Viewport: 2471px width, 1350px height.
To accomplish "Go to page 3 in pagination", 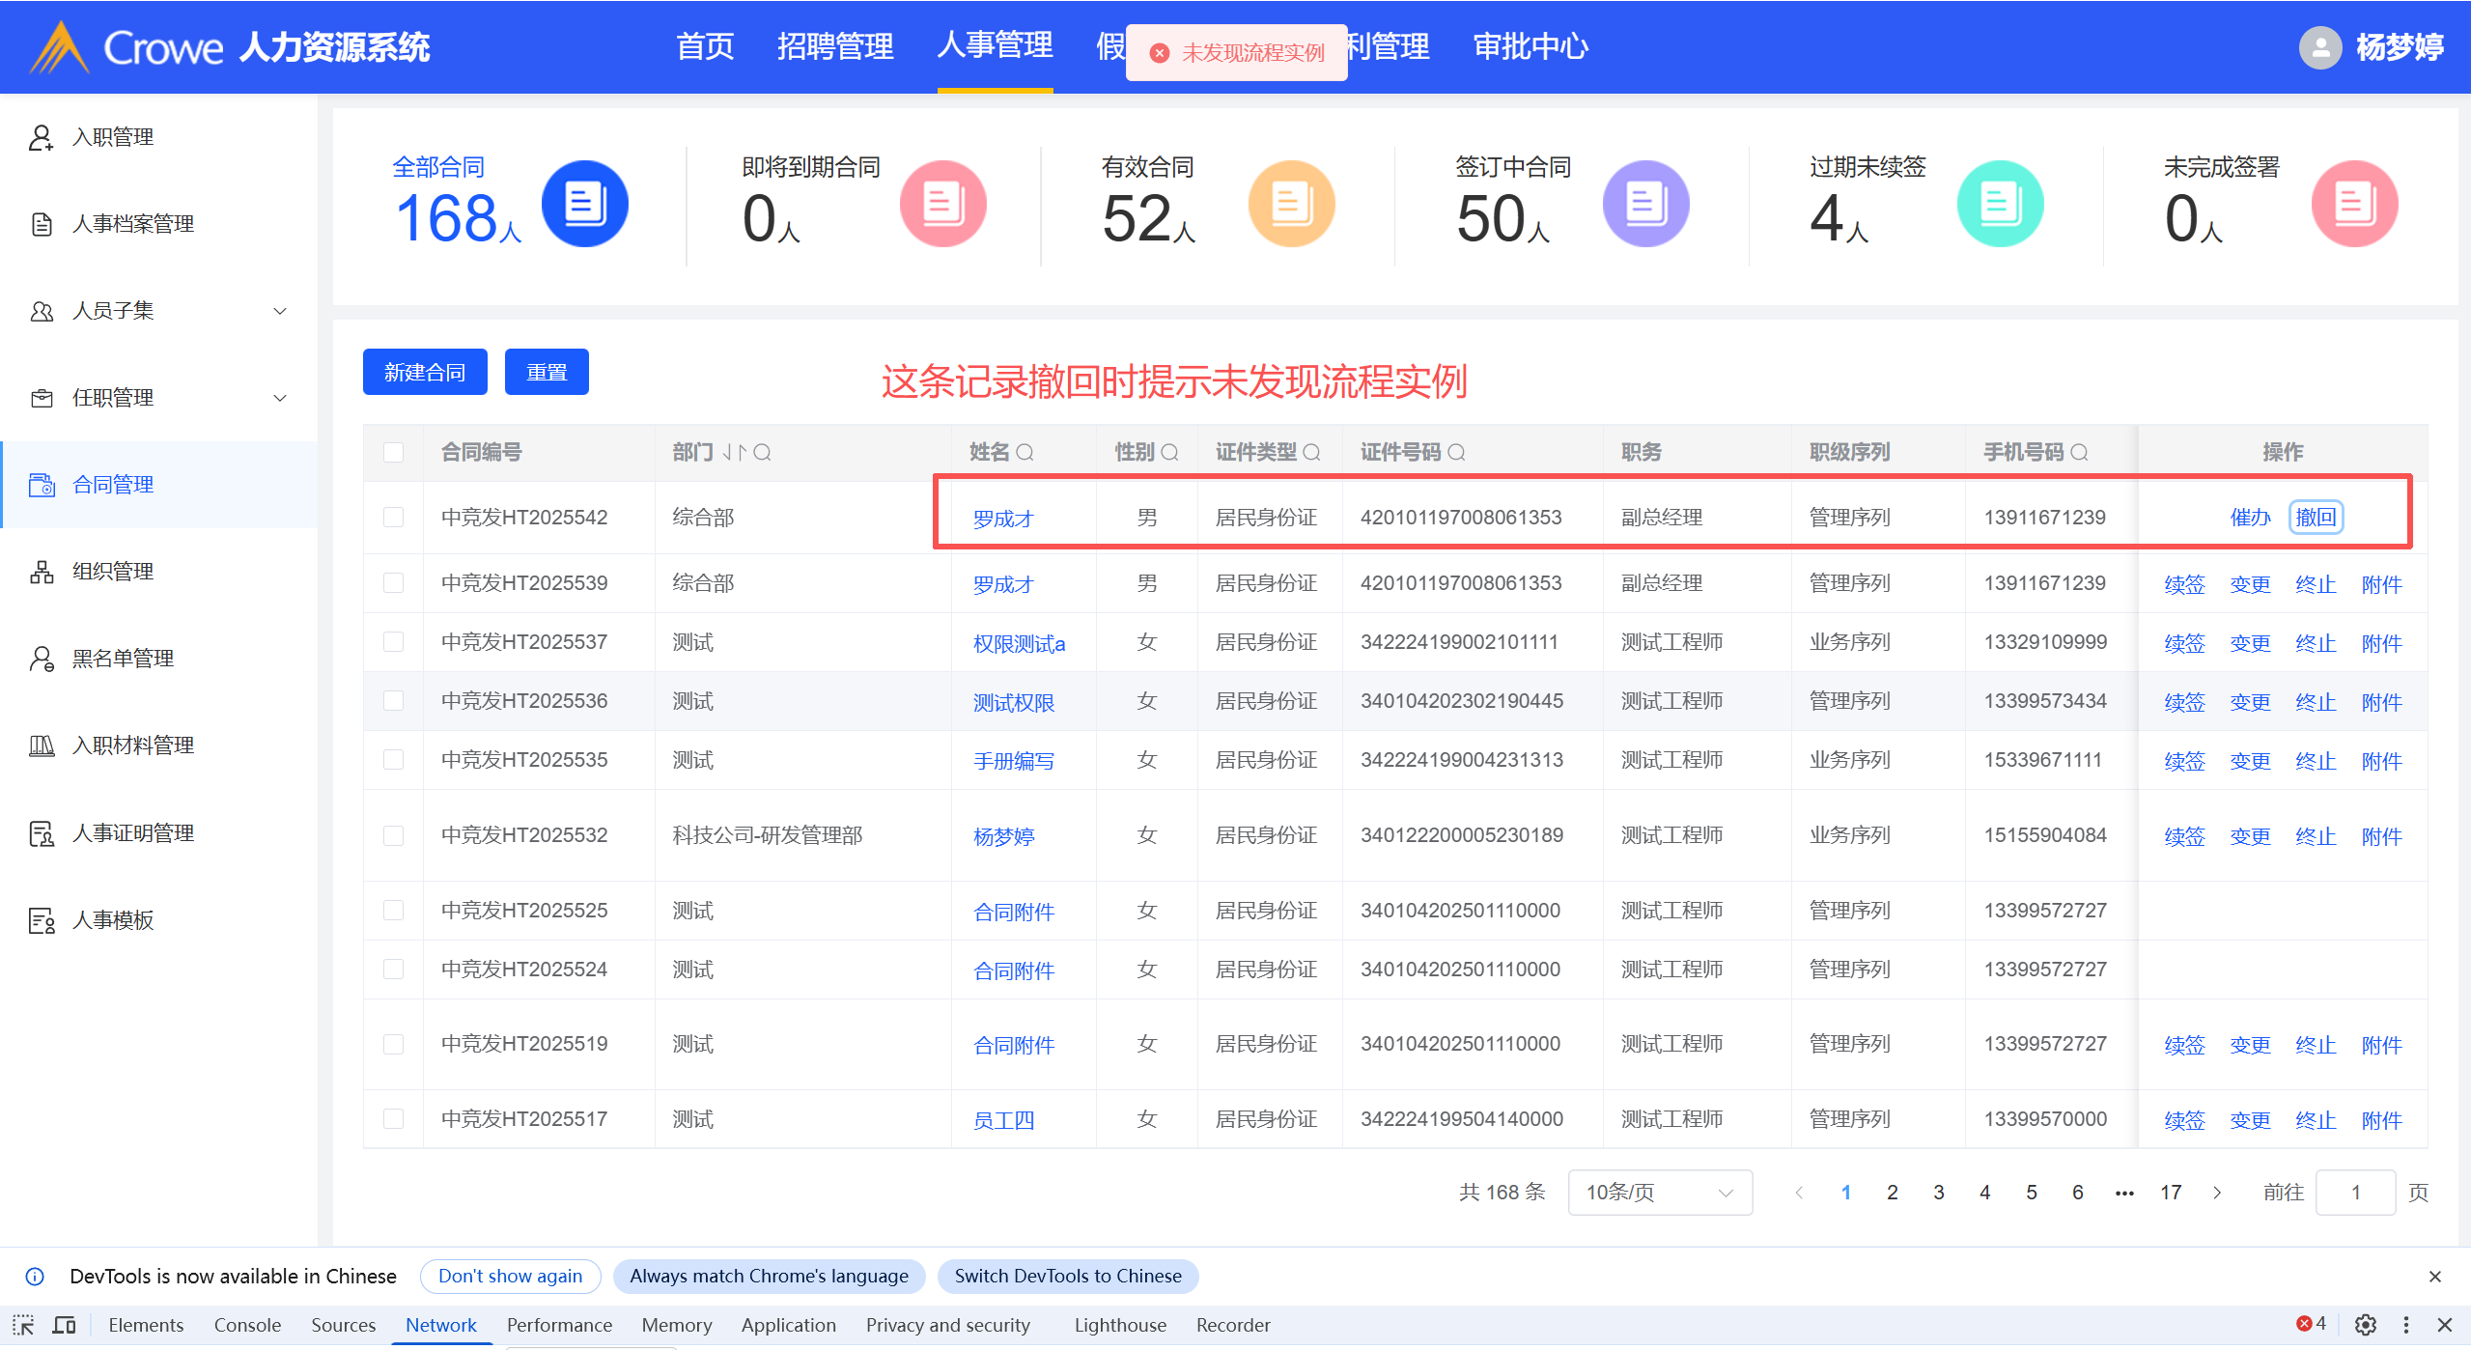I will [1938, 1193].
